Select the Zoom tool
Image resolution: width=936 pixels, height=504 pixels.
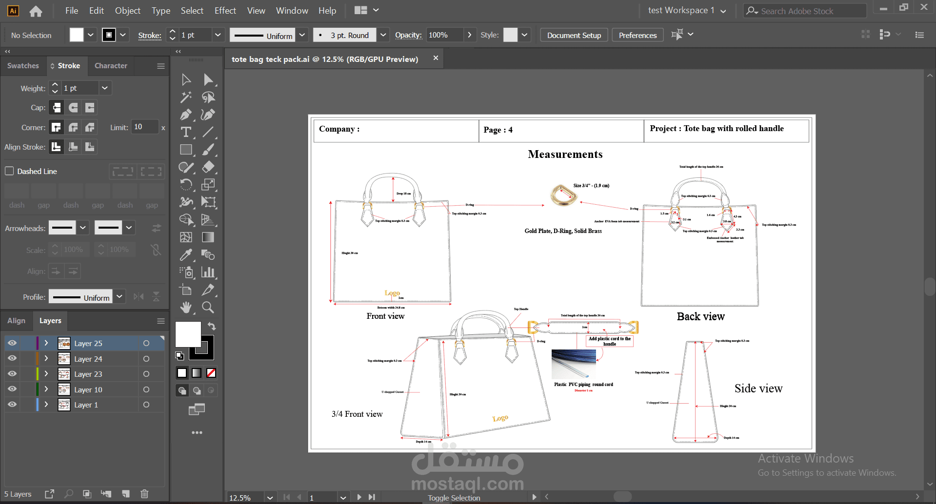click(208, 308)
